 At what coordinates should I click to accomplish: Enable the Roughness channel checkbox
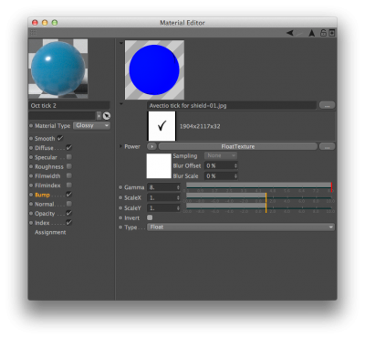69,166
